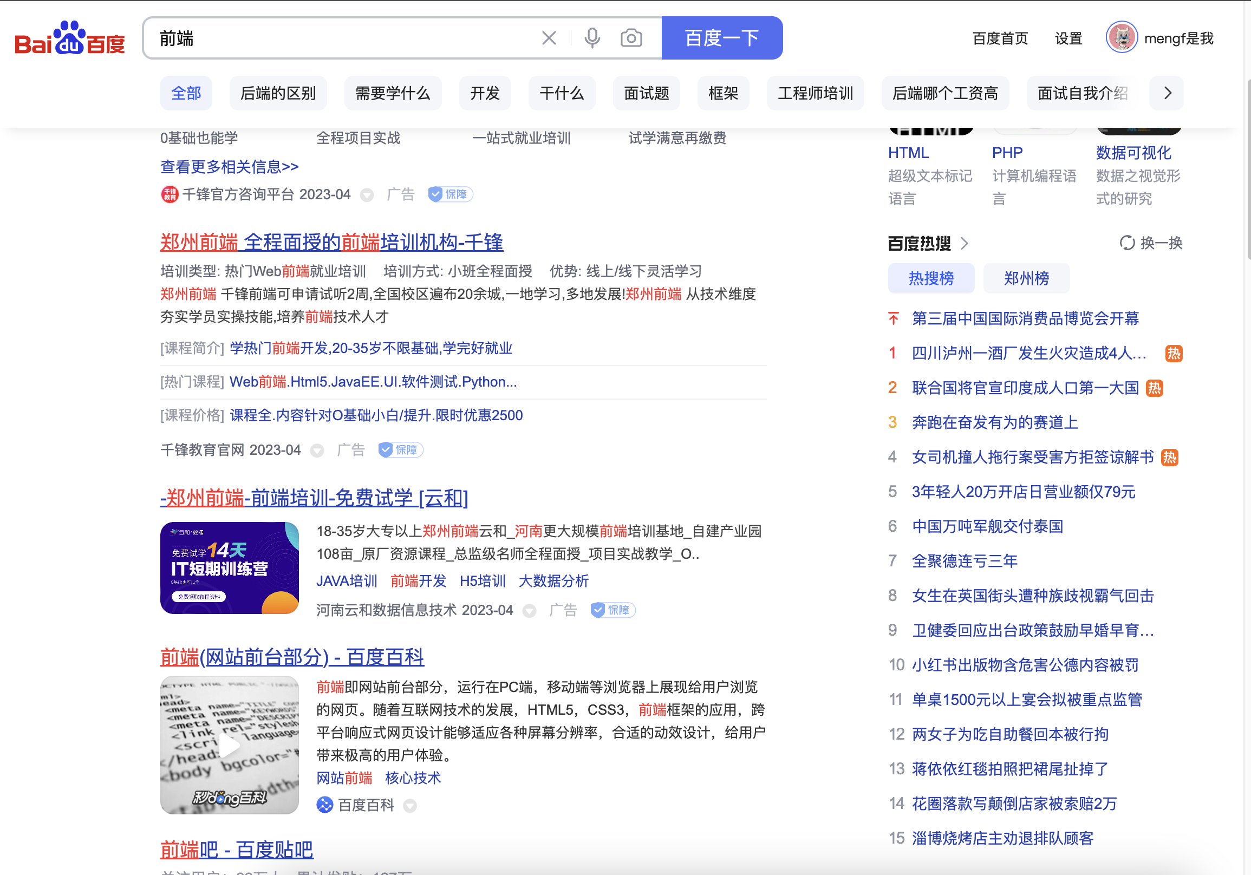Viewport: 1251px width, 875px height.
Task: Open 郑州前端-前端培训-免费试学 [云和] result
Action: pos(314,498)
